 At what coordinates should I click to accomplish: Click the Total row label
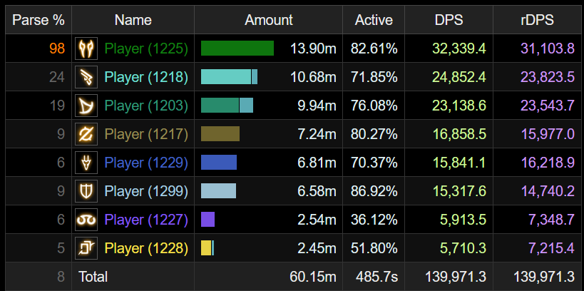93,277
